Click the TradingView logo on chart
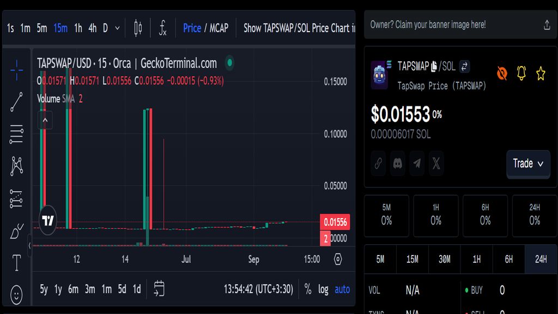Viewport: 558px width, 314px height. click(x=48, y=220)
